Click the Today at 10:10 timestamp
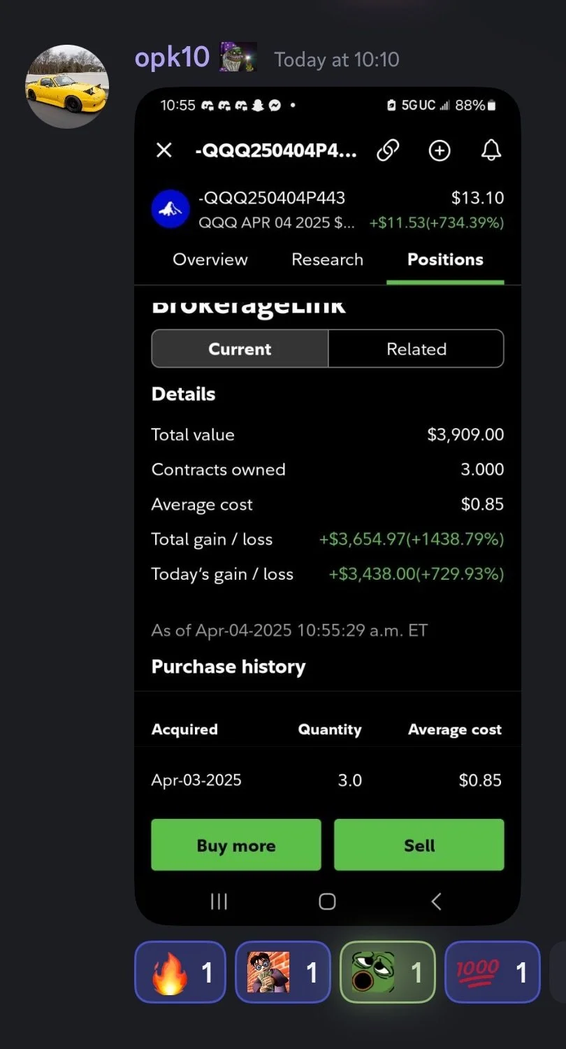This screenshot has width=566, height=1049. coord(337,59)
